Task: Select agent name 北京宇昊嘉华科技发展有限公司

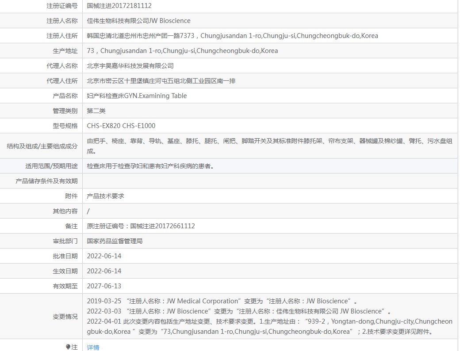Action: [x=130, y=66]
